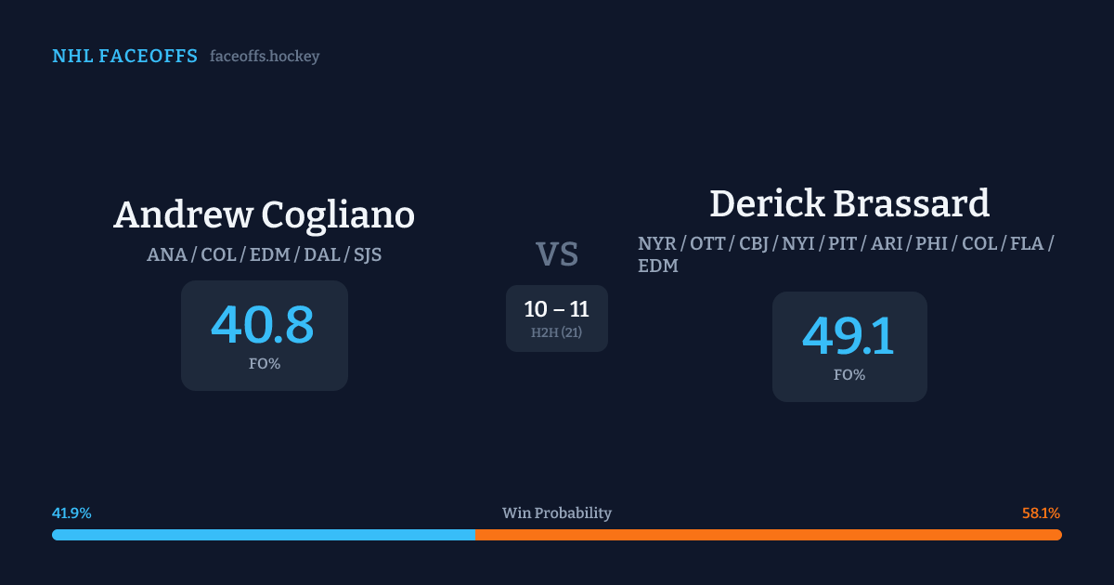
Task: Click the 40.8 faceoff percentage number
Action: [264, 325]
